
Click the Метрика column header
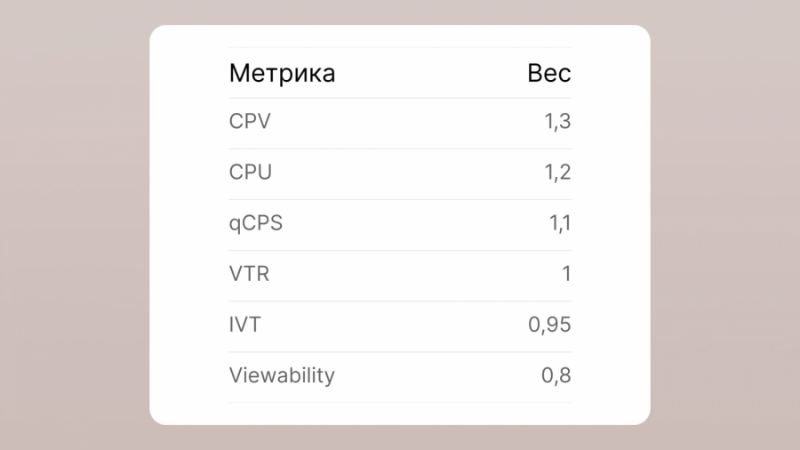pyautogui.click(x=282, y=73)
